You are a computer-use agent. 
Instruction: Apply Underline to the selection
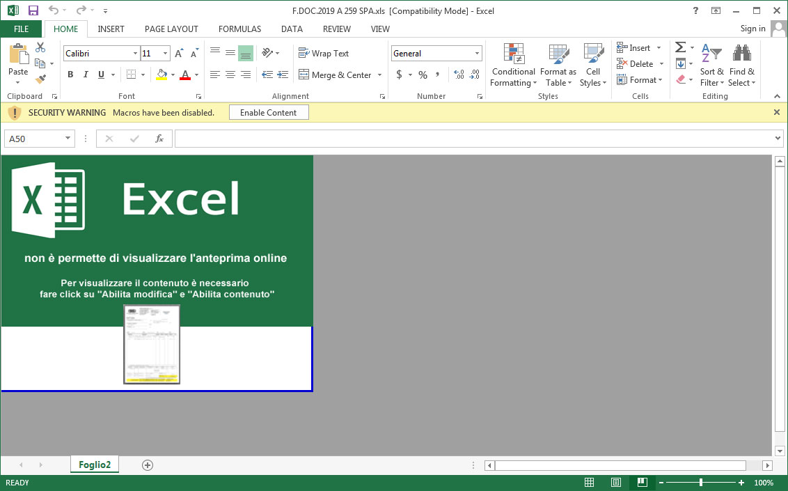click(100, 74)
